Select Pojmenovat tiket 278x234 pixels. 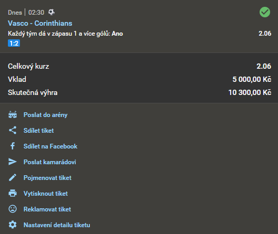(47, 178)
